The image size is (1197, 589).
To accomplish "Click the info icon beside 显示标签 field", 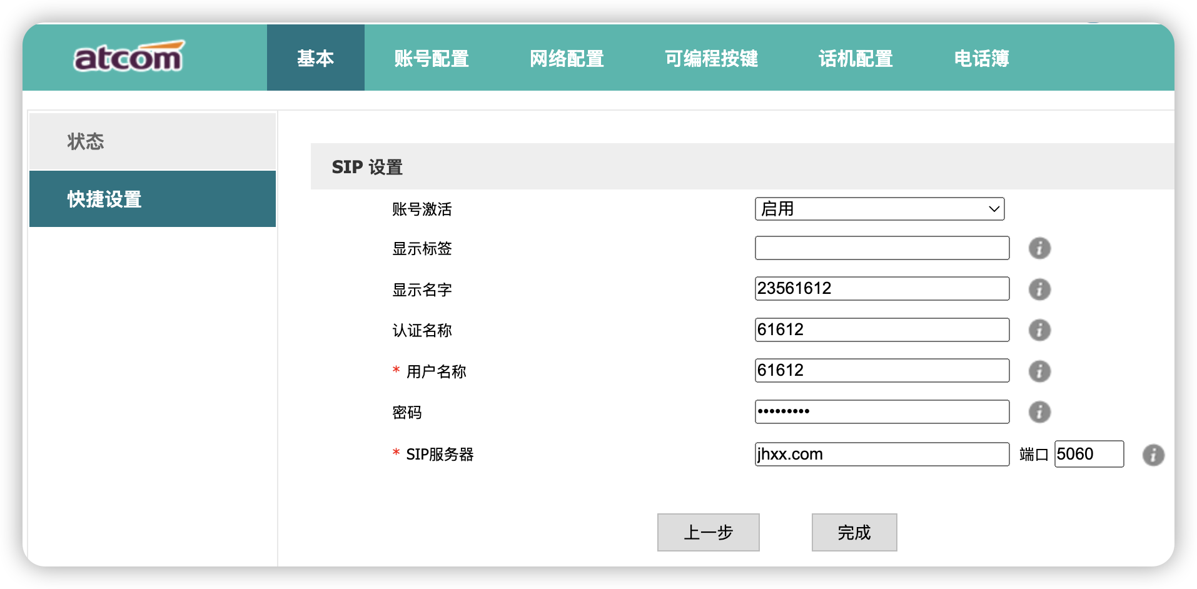I will click(1039, 248).
